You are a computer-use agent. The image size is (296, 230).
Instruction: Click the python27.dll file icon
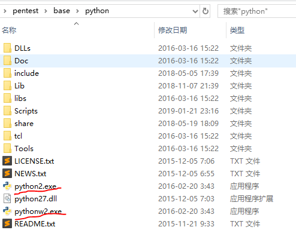[7, 198]
